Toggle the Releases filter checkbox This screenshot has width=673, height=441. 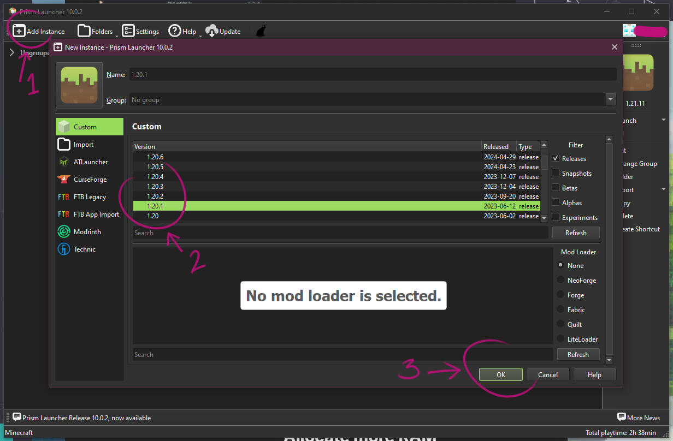pos(556,158)
